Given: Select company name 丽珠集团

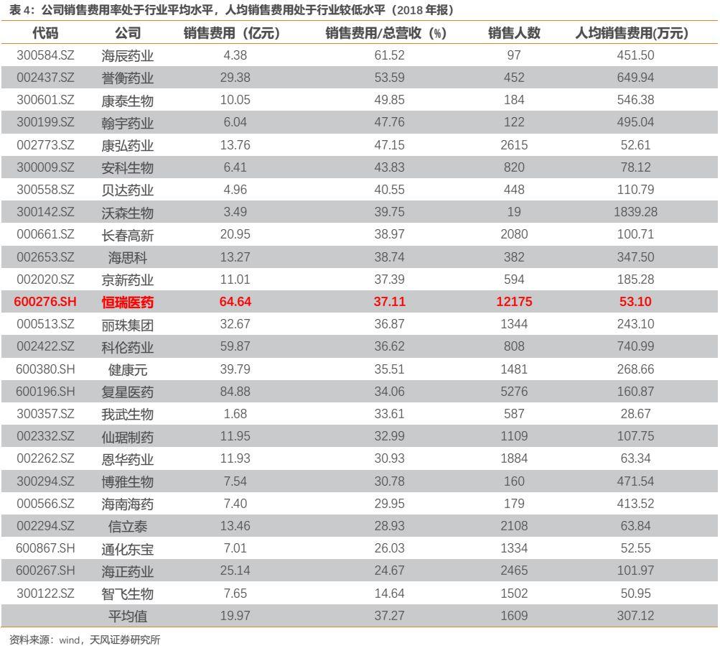Looking at the screenshot, I should coord(128,325).
